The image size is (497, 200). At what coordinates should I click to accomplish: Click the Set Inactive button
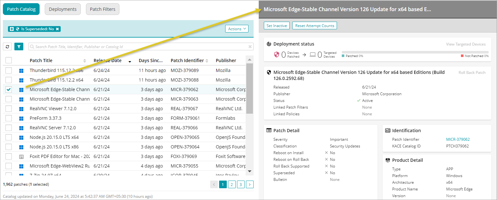click(x=277, y=26)
